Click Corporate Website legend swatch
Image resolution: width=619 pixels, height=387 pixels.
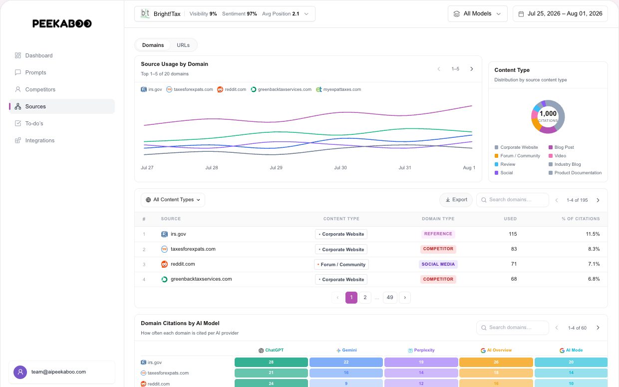coord(496,147)
